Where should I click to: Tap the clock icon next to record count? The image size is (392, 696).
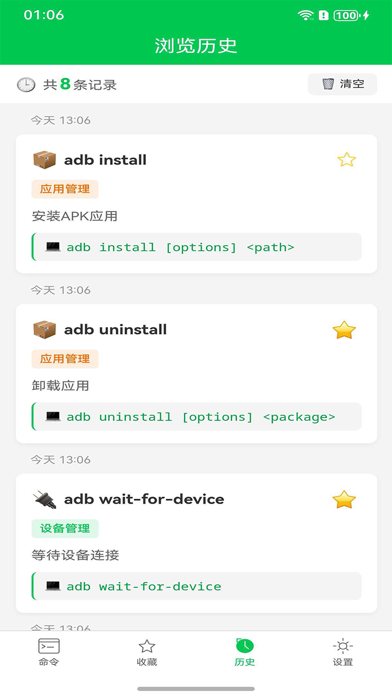tap(26, 84)
